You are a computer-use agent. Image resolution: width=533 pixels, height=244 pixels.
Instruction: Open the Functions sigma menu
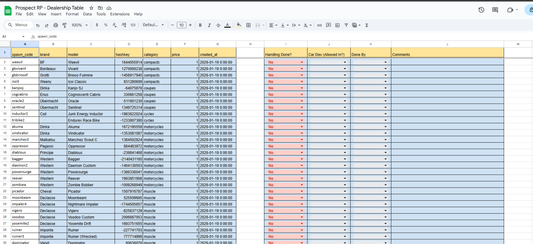click(367, 25)
